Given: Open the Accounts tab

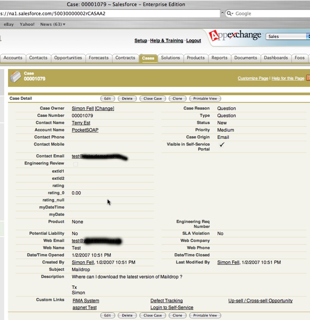Looking at the screenshot, I should tap(13, 58).
